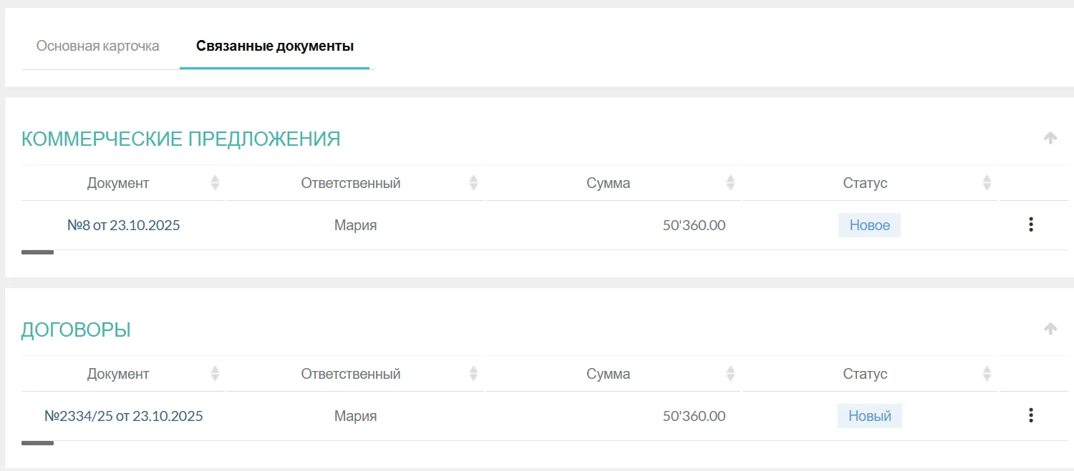Click horizontal scrollbar under contracts table
1074x471 pixels.
pos(37,443)
